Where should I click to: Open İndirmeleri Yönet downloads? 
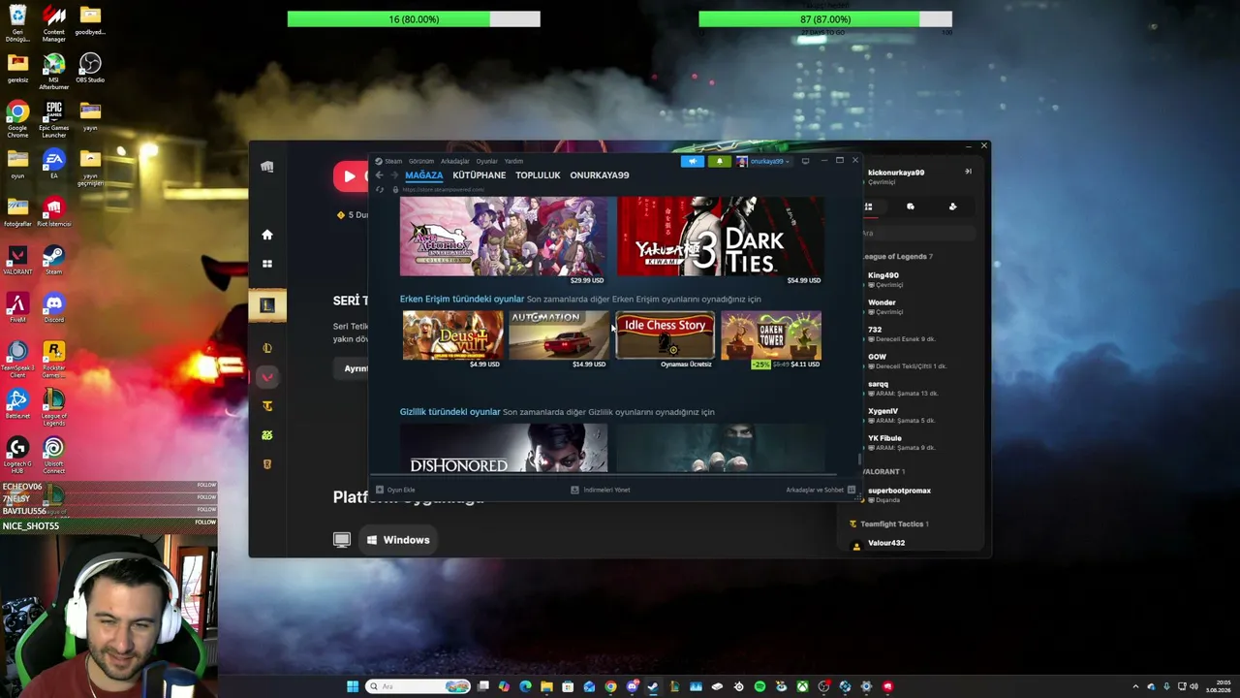[601, 490]
